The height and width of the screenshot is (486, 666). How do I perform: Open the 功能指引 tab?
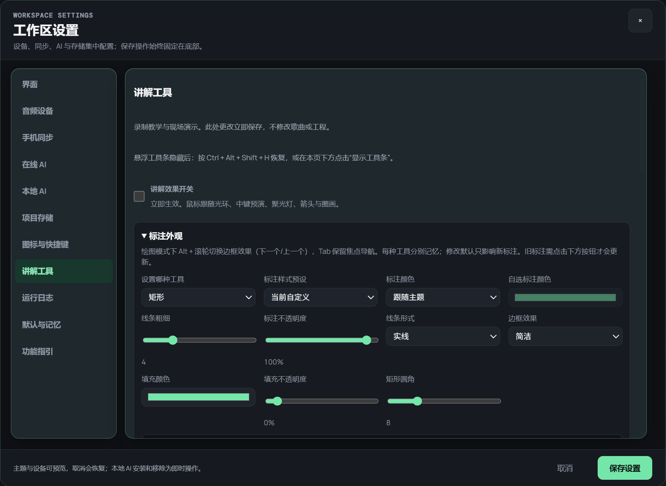[64, 351]
